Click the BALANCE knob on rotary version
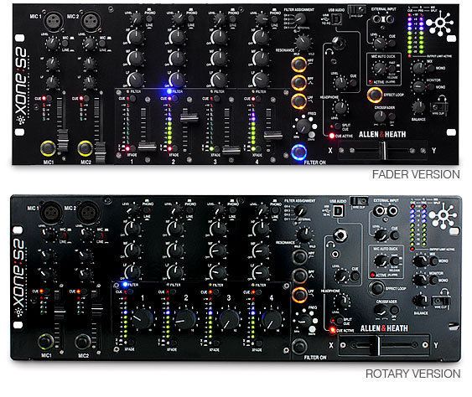This screenshot has height=397, width=472. (420, 300)
